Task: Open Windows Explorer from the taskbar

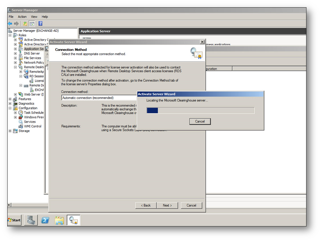Action: click(59, 220)
